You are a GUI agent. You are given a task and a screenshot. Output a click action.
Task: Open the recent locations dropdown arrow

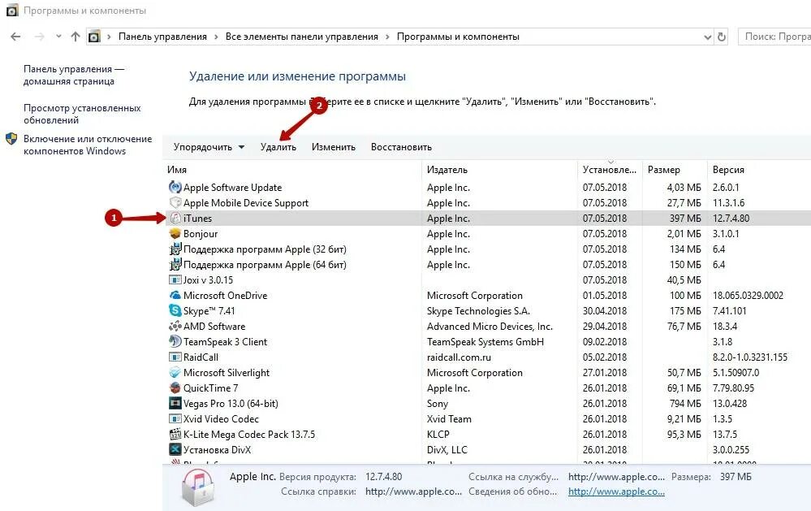(x=58, y=37)
